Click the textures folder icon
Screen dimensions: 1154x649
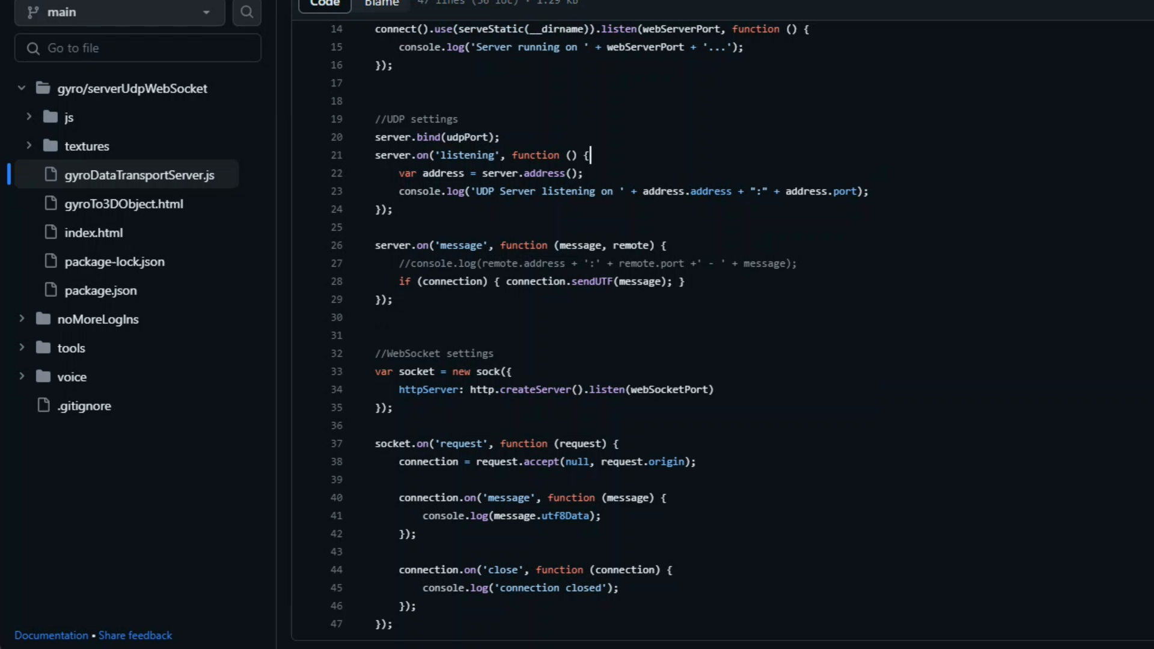pyautogui.click(x=50, y=145)
